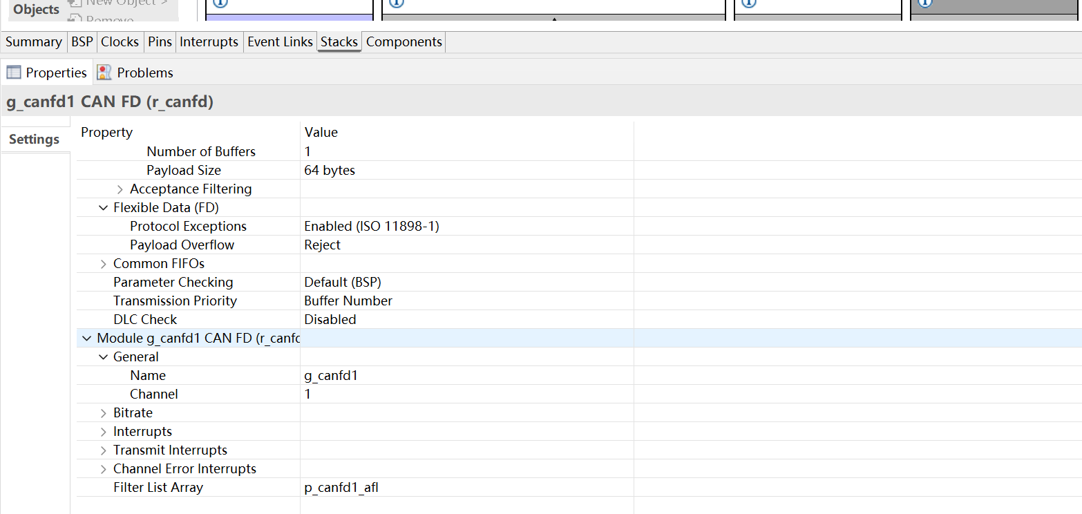
Task: Select the Stacks tab
Action: coord(339,42)
